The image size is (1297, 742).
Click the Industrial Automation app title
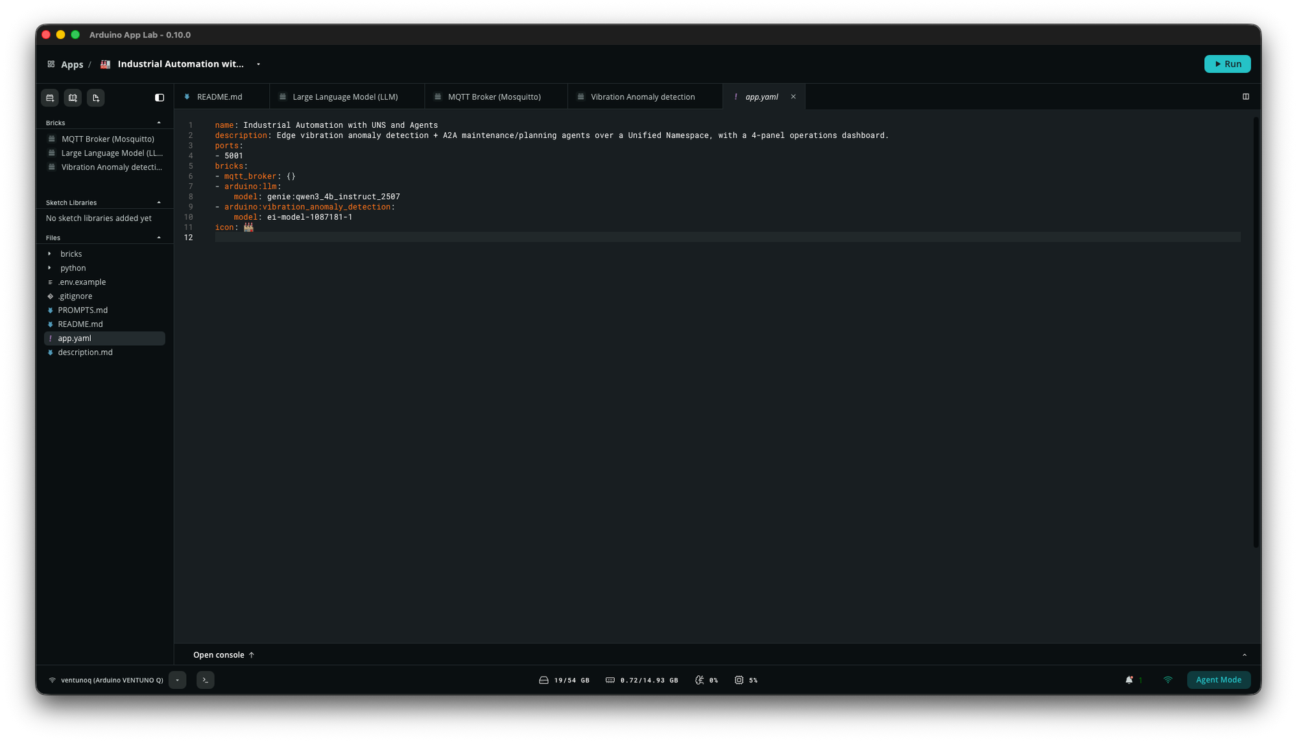tap(181, 64)
